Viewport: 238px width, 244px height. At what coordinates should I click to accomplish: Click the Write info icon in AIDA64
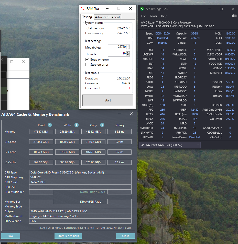tap(76, 125)
